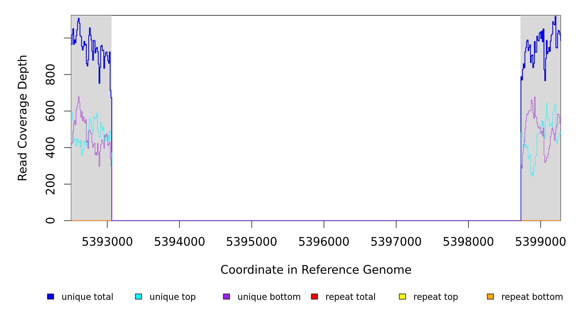
Task: Click the "Coordinate in Reference Genome" x-axis title
Action: click(x=316, y=270)
